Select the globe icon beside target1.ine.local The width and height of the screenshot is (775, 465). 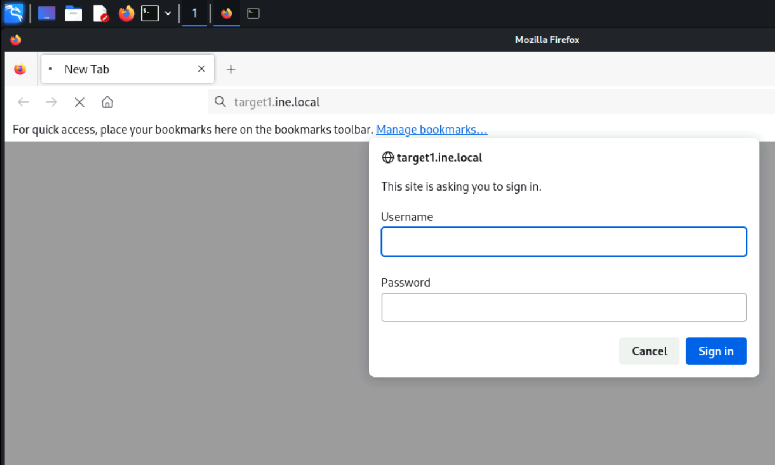(387, 157)
